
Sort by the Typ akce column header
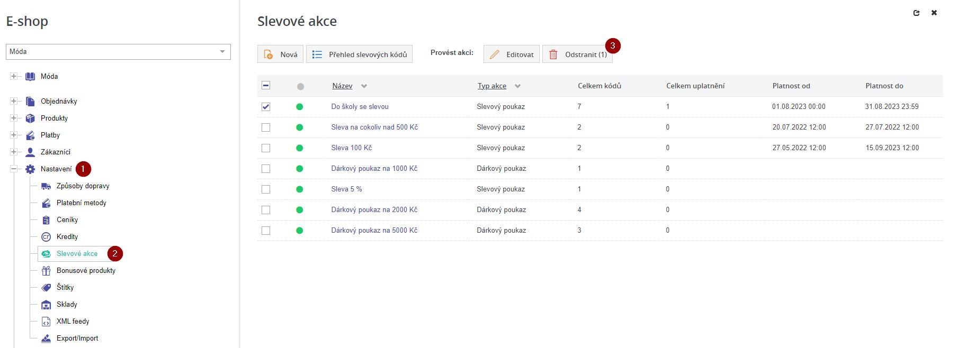coord(492,86)
